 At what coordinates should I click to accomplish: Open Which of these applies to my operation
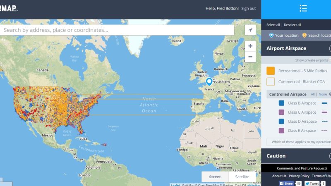pos(299,142)
